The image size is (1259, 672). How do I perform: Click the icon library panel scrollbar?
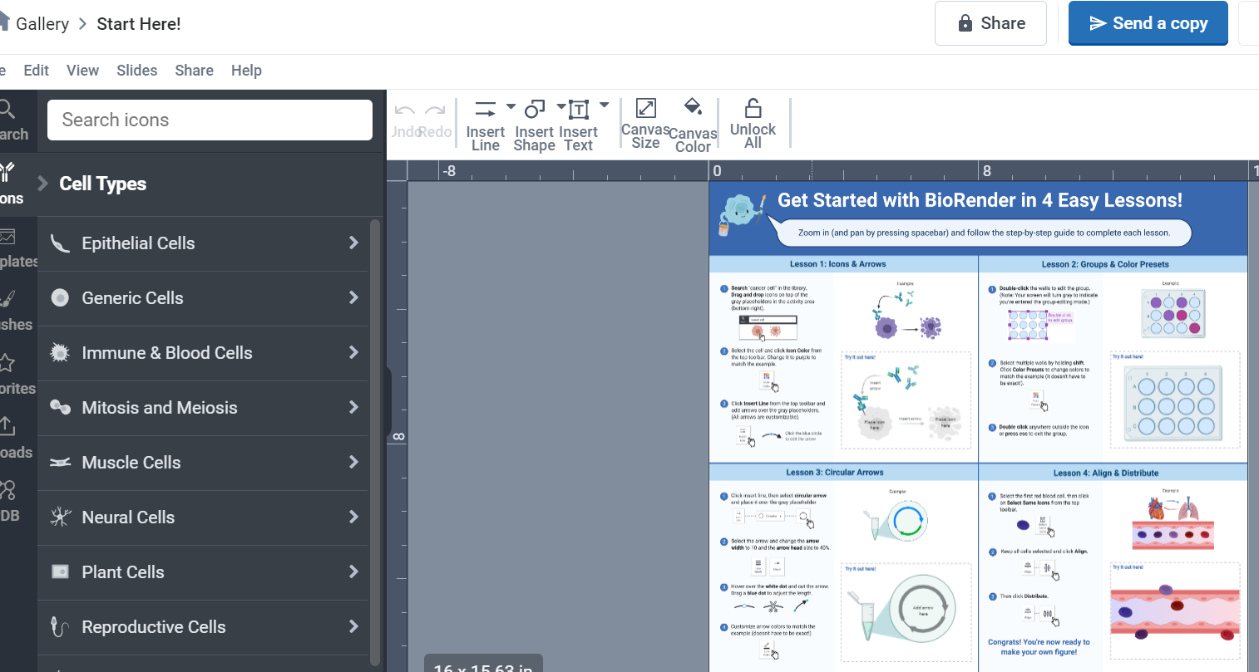[x=375, y=440]
